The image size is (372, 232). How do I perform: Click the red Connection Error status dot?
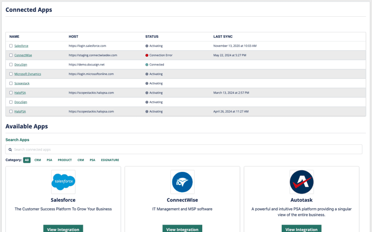(147, 55)
